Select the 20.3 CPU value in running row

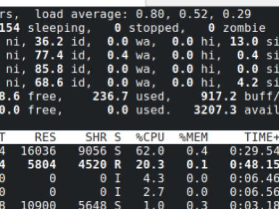pyautogui.click(x=150, y=165)
